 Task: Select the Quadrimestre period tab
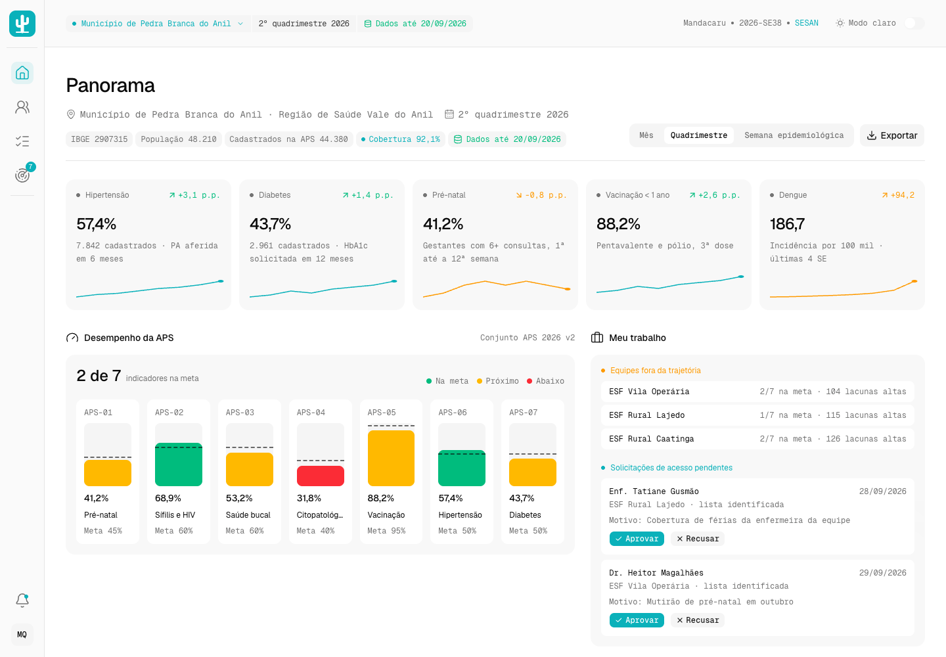[x=699, y=135]
